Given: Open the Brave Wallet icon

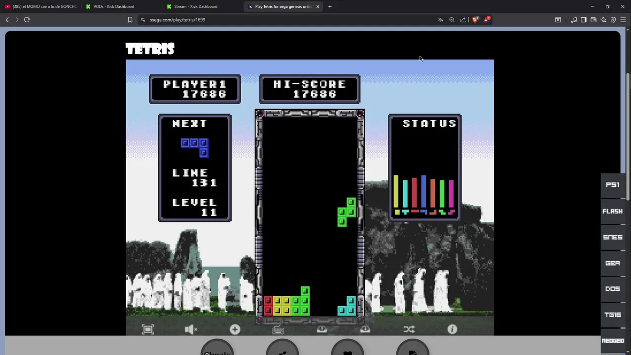Looking at the screenshot, I should click(x=594, y=20).
